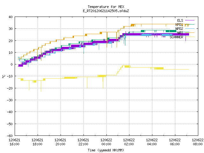204x153 pixels.
Task: Click the 120621 20:00 x-axis tick label
Action: [60, 142]
